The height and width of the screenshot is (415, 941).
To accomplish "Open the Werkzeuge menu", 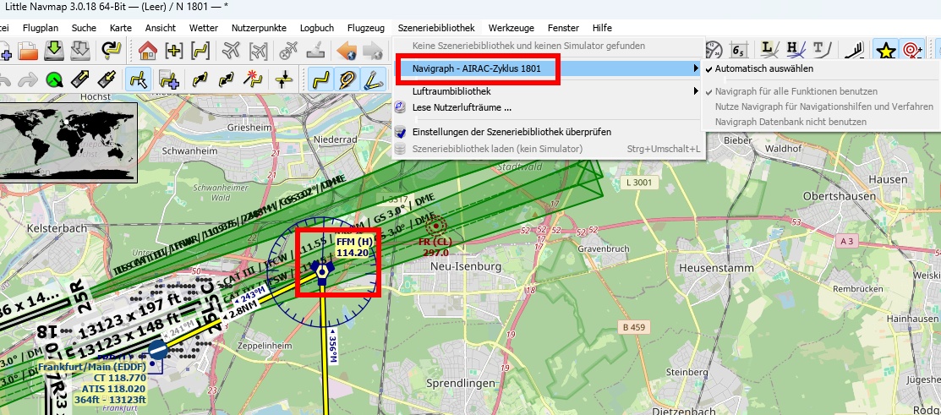I will [511, 28].
